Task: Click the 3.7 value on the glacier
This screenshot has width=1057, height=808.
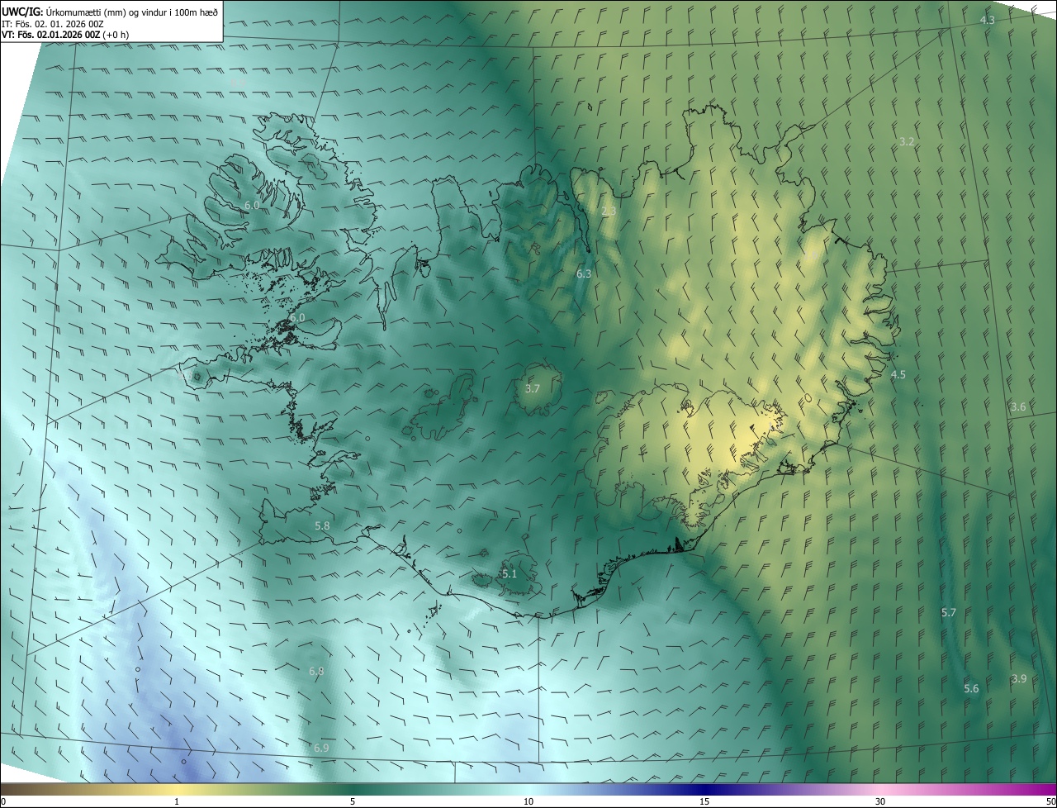Action: 533,388
